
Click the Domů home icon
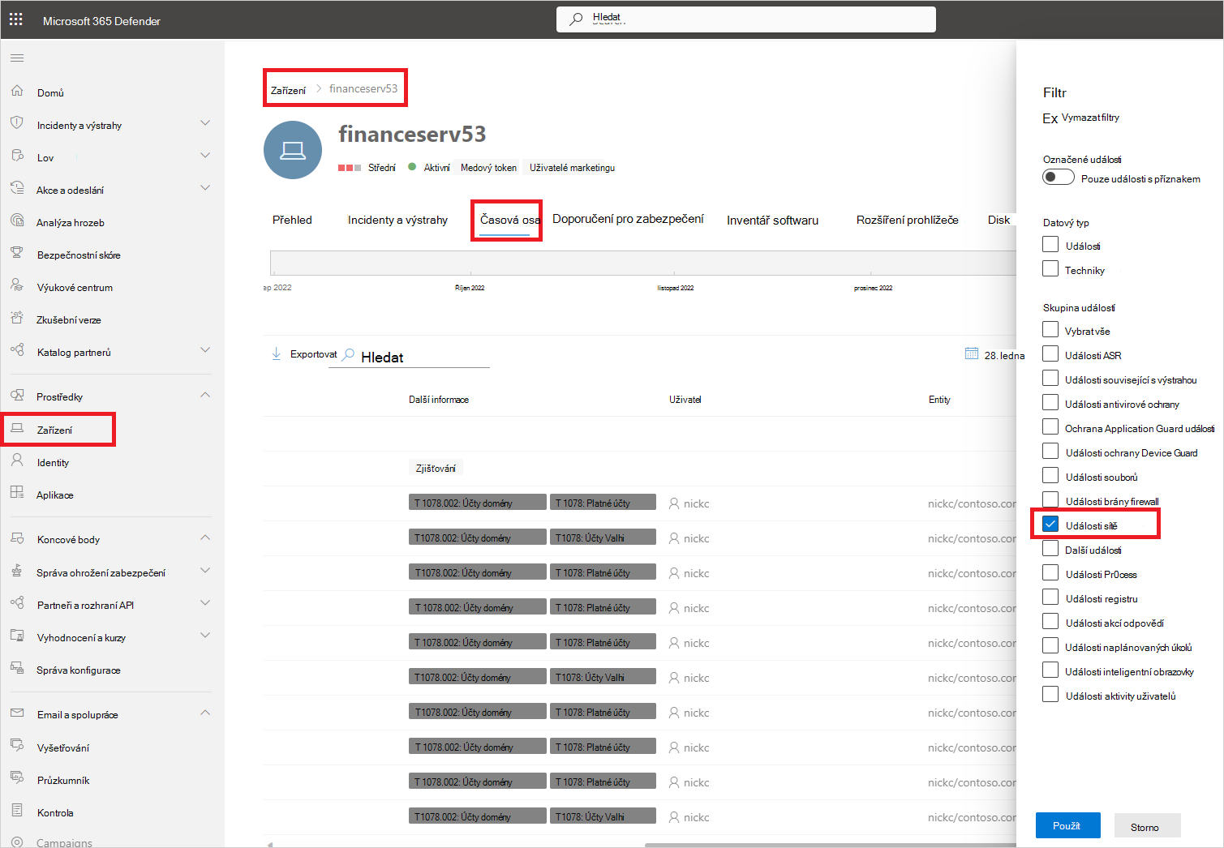[17, 92]
